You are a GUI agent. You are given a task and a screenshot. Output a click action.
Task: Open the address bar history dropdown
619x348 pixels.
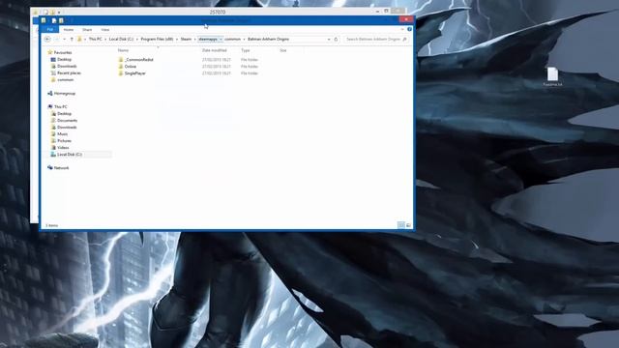(x=329, y=39)
